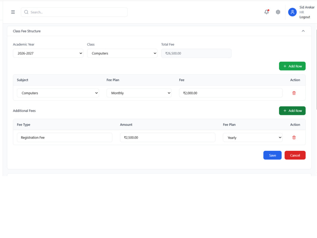Image resolution: width=317 pixels, height=238 pixels.
Task: Click the Subject column header
Action: coord(23,80)
